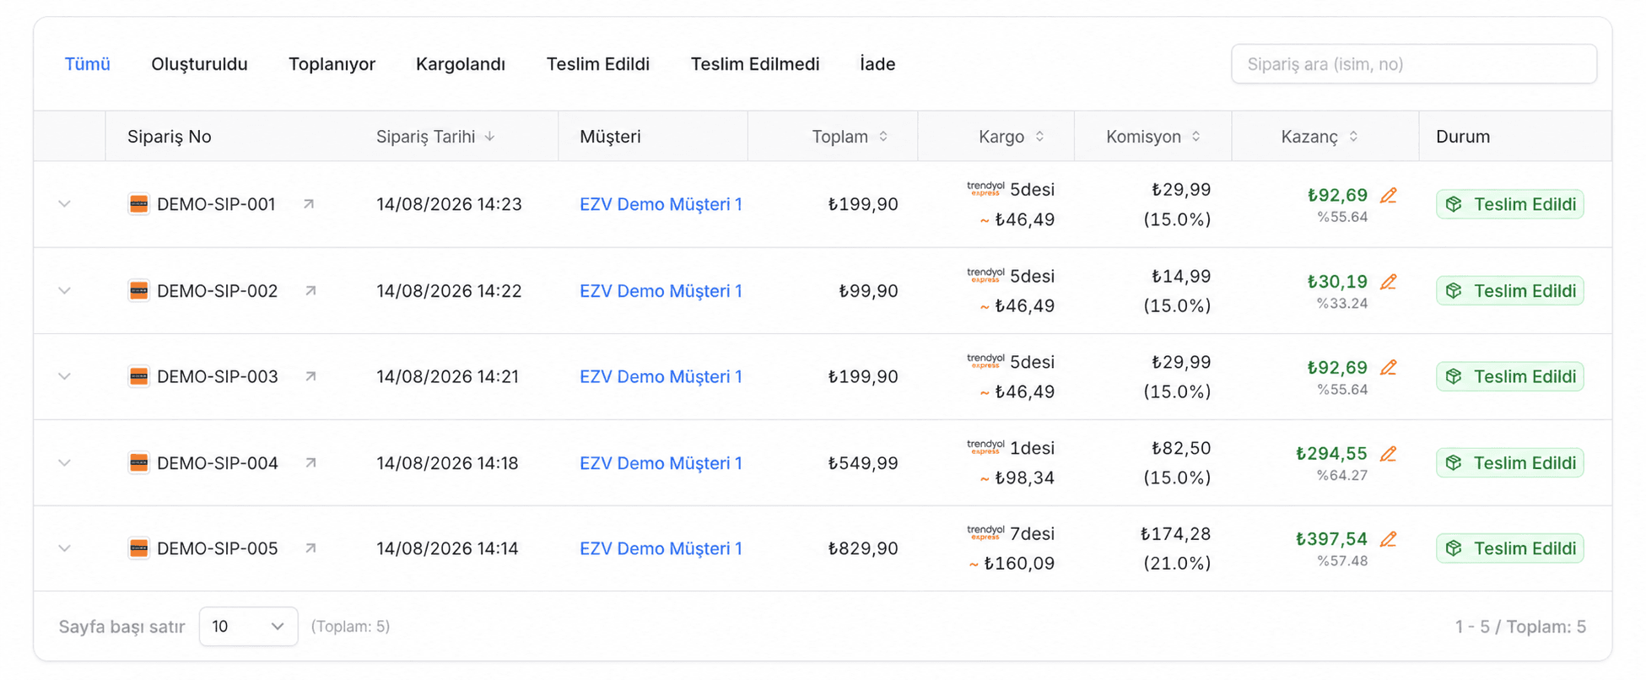Click marketplace logo icon beside DEMO-SIP-001
The width and height of the screenshot is (1646, 680).
click(x=138, y=203)
